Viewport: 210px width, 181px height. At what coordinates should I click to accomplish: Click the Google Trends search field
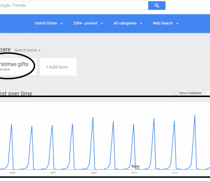coord(74,6)
